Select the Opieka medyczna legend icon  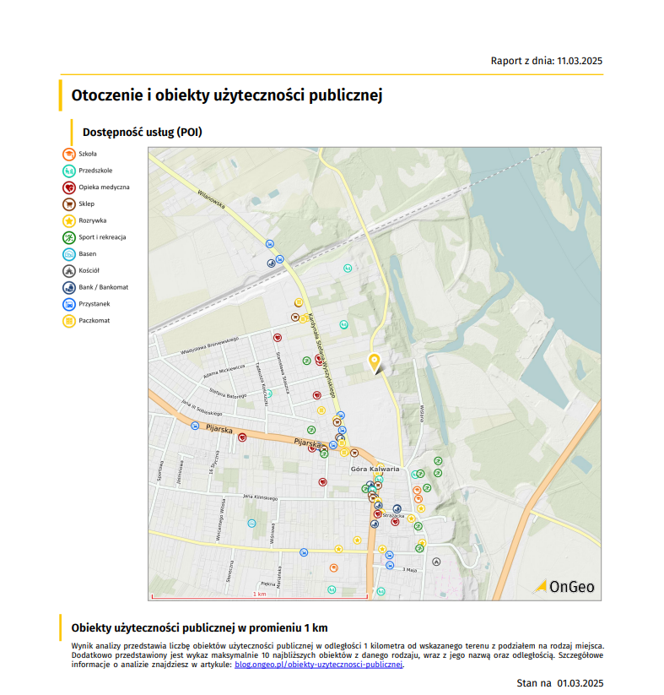click(x=69, y=187)
